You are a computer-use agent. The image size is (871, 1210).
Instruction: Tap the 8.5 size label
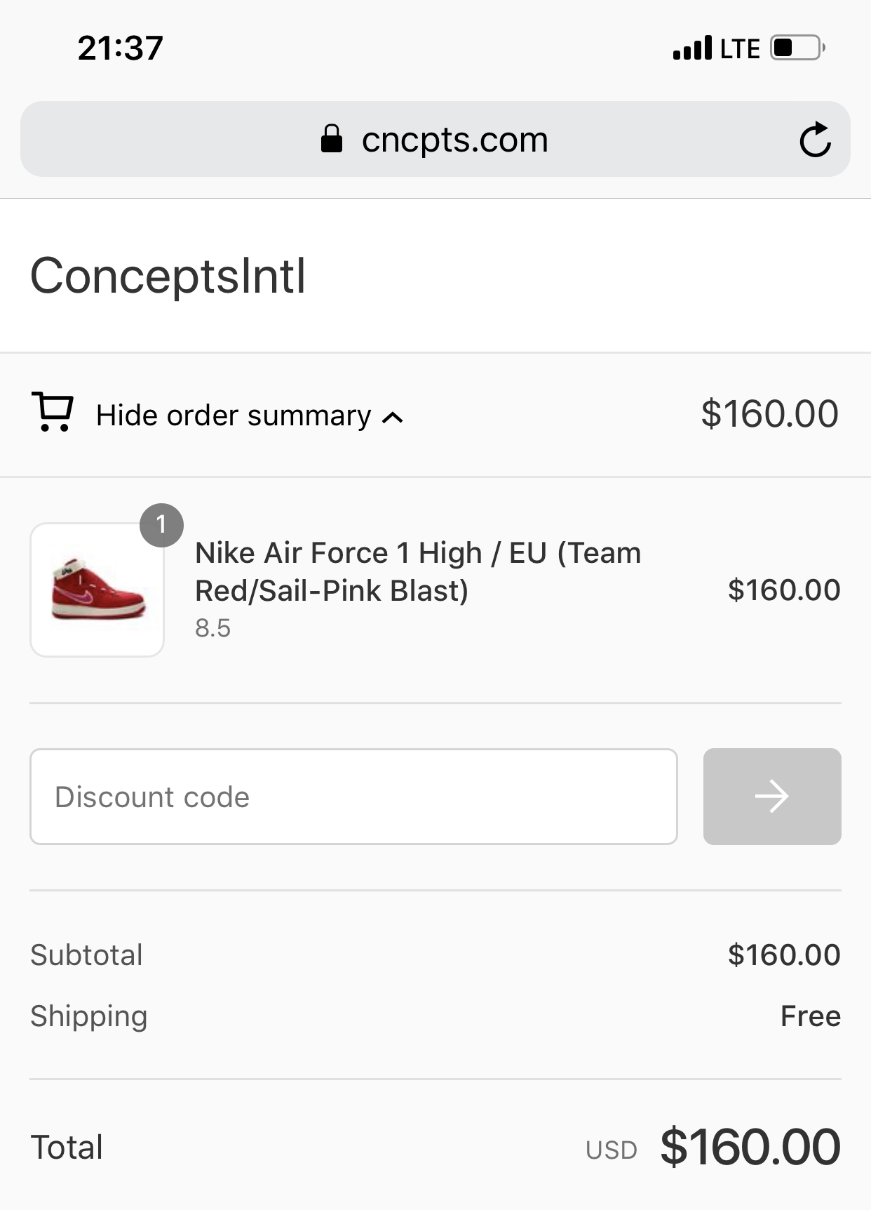pyautogui.click(x=212, y=628)
